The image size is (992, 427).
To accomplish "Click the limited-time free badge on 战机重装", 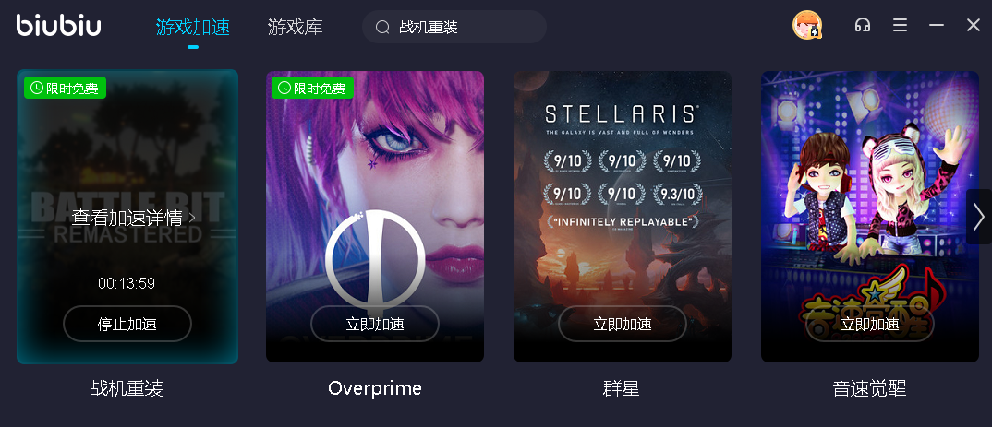I will click(66, 88).
